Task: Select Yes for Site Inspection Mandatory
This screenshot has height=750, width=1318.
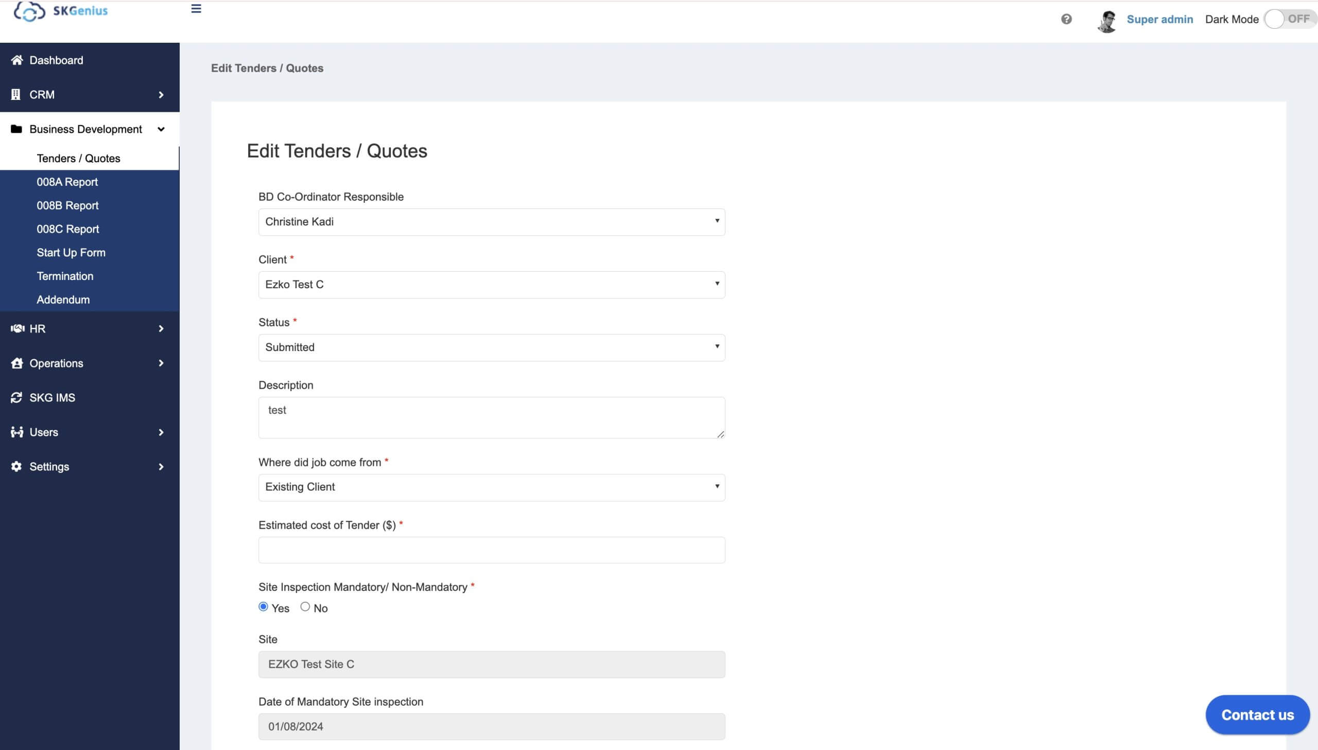Action: 263,607
